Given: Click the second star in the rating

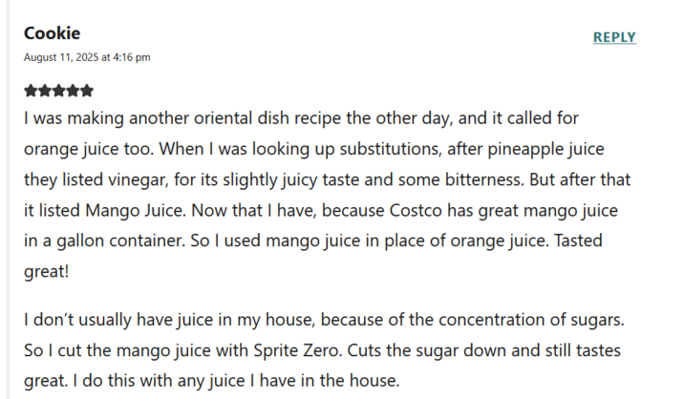Looking at the screenshot, I should click(x=45, y=91).
